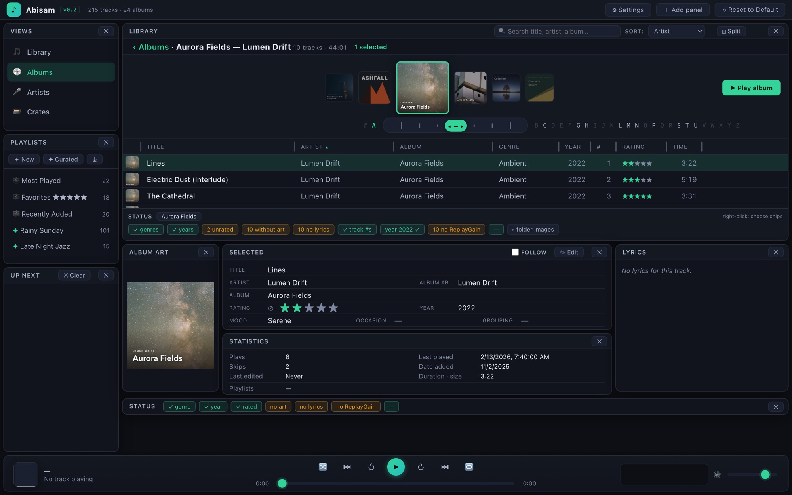Reset layout to default
The height and width of the screenshot is (495, 792).
(750, 10)
